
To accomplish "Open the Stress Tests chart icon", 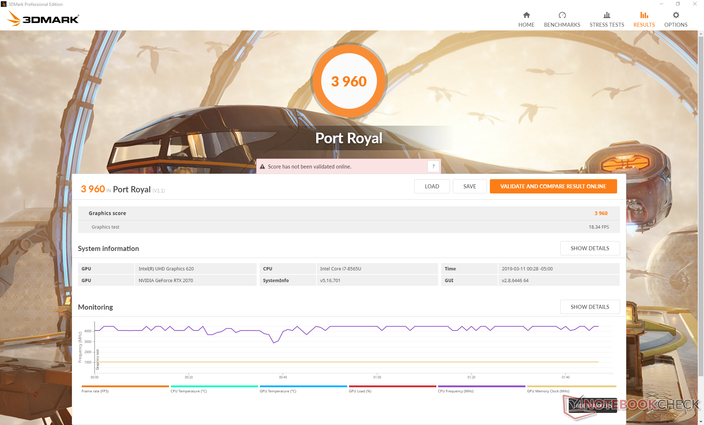I will (x=606, y=15).
